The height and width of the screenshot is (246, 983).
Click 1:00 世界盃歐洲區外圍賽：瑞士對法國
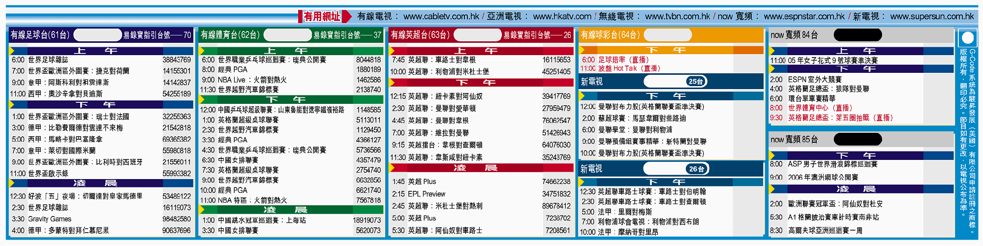101,117
